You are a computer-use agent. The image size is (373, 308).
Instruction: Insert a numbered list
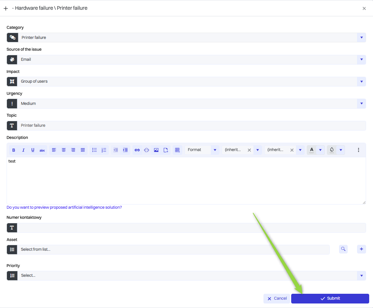click(104, 150)
